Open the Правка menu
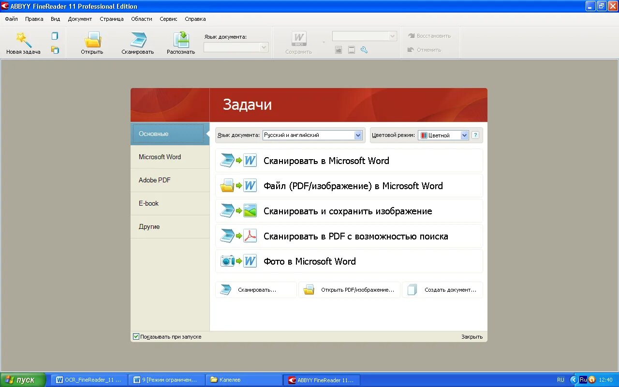The image size is (619, 387). (x=34, y=19)
